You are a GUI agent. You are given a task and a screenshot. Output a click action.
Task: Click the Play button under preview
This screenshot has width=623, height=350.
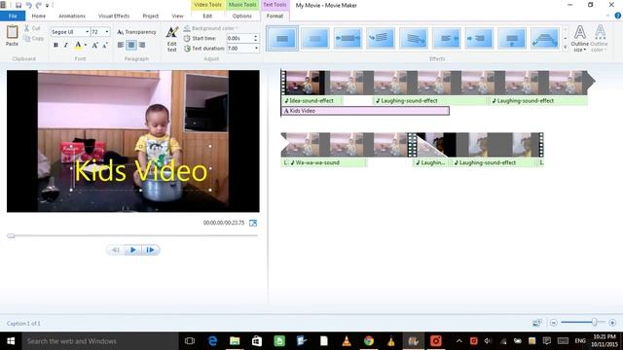pyautogui.click(x=132, y=250)
